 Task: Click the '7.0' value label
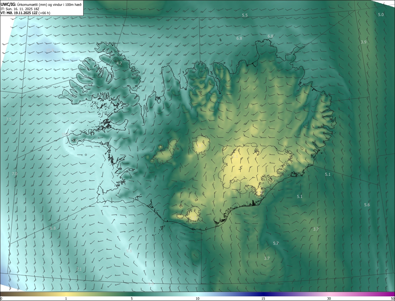15,174
